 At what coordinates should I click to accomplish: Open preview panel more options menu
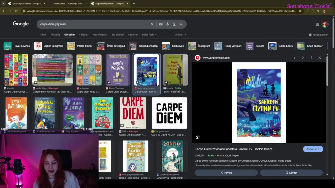(311, 58)
